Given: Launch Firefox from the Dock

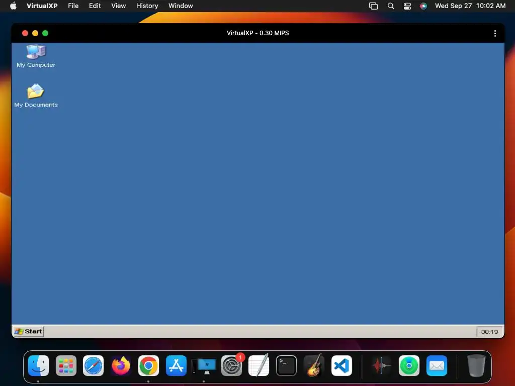Looking at the screenshot, I should pyautogui.click(x=121, y=365).
